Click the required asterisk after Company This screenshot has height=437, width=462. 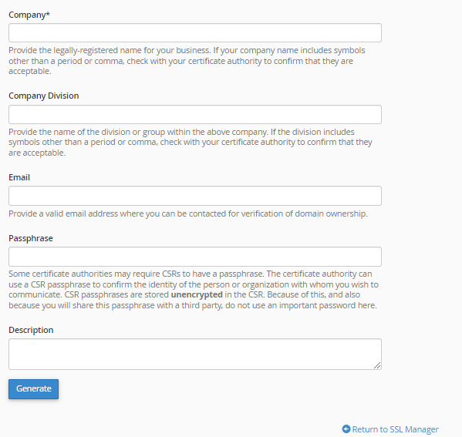point(48,14)
